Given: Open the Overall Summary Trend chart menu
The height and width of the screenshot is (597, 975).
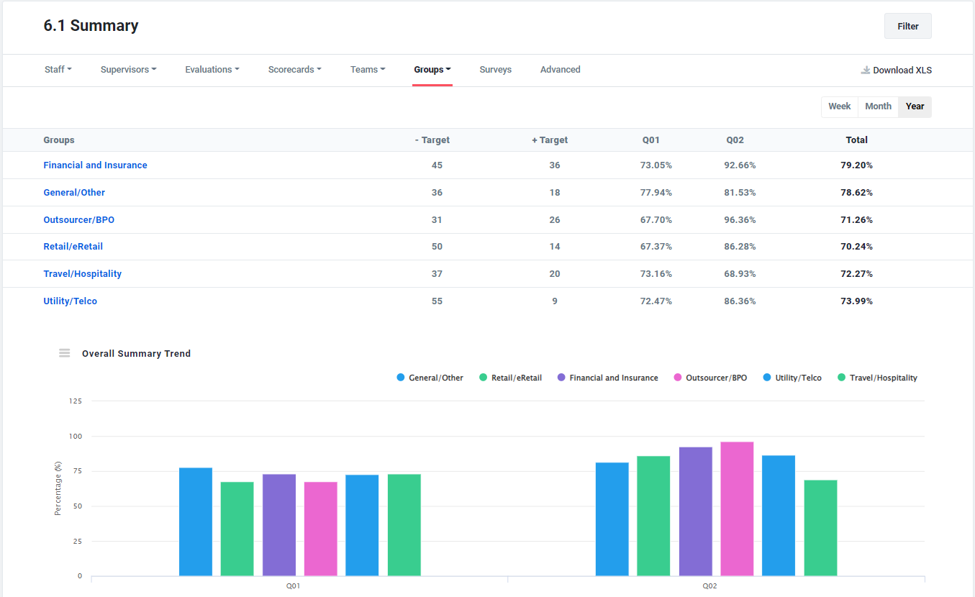Looking at the screenshot, I should click(64, 352).
